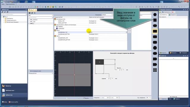The image size is (190, 107).
Task: Click the search magnifier in library search box
Action: coord(26,14)
